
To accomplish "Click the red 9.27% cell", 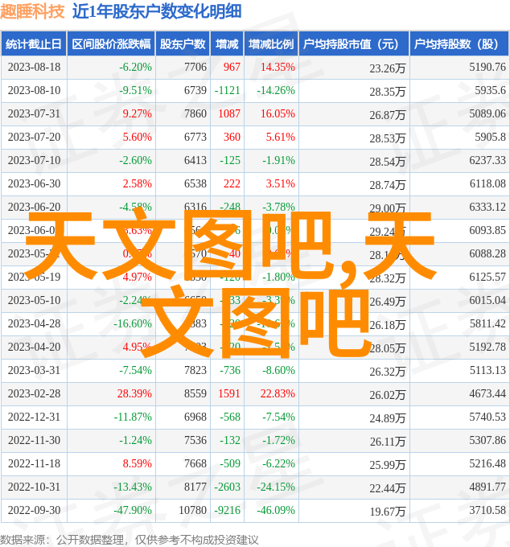I will [x=137, y=113].
